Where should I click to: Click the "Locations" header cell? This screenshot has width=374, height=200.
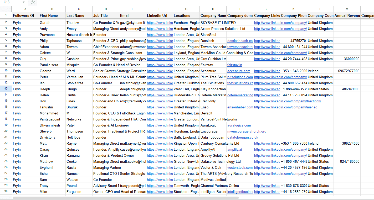pyautogui.click(x=186, y=15)
